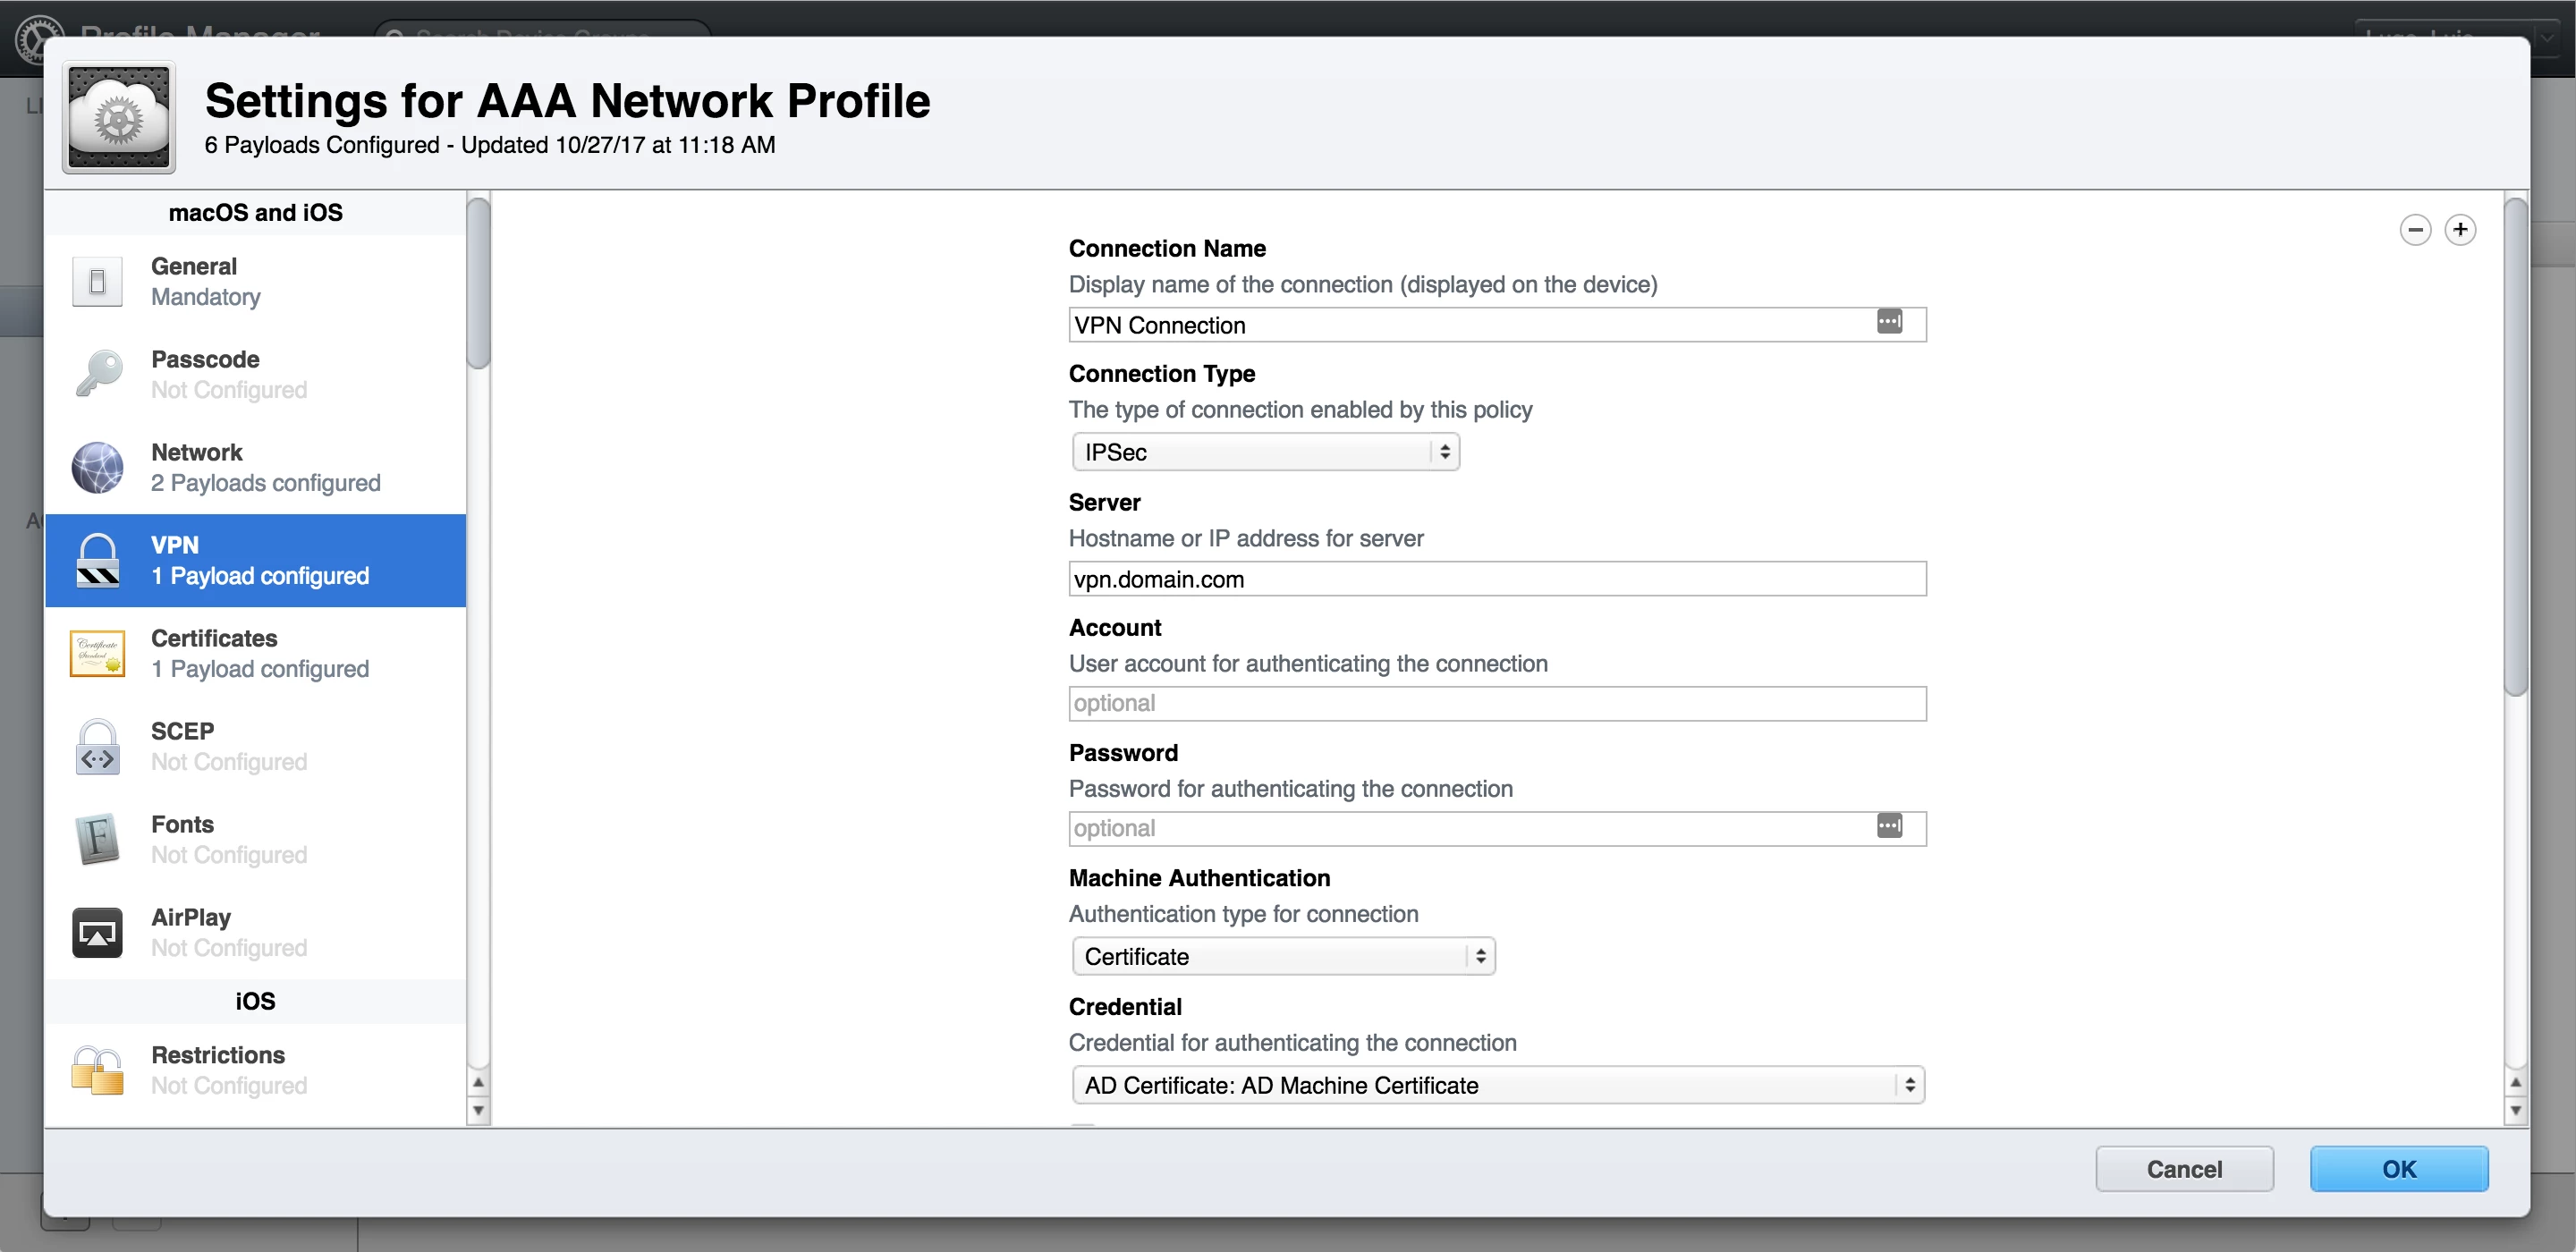2576x1252 pixels.
Task: Select the VPN payload in sidebar
Action: (256, 560)
